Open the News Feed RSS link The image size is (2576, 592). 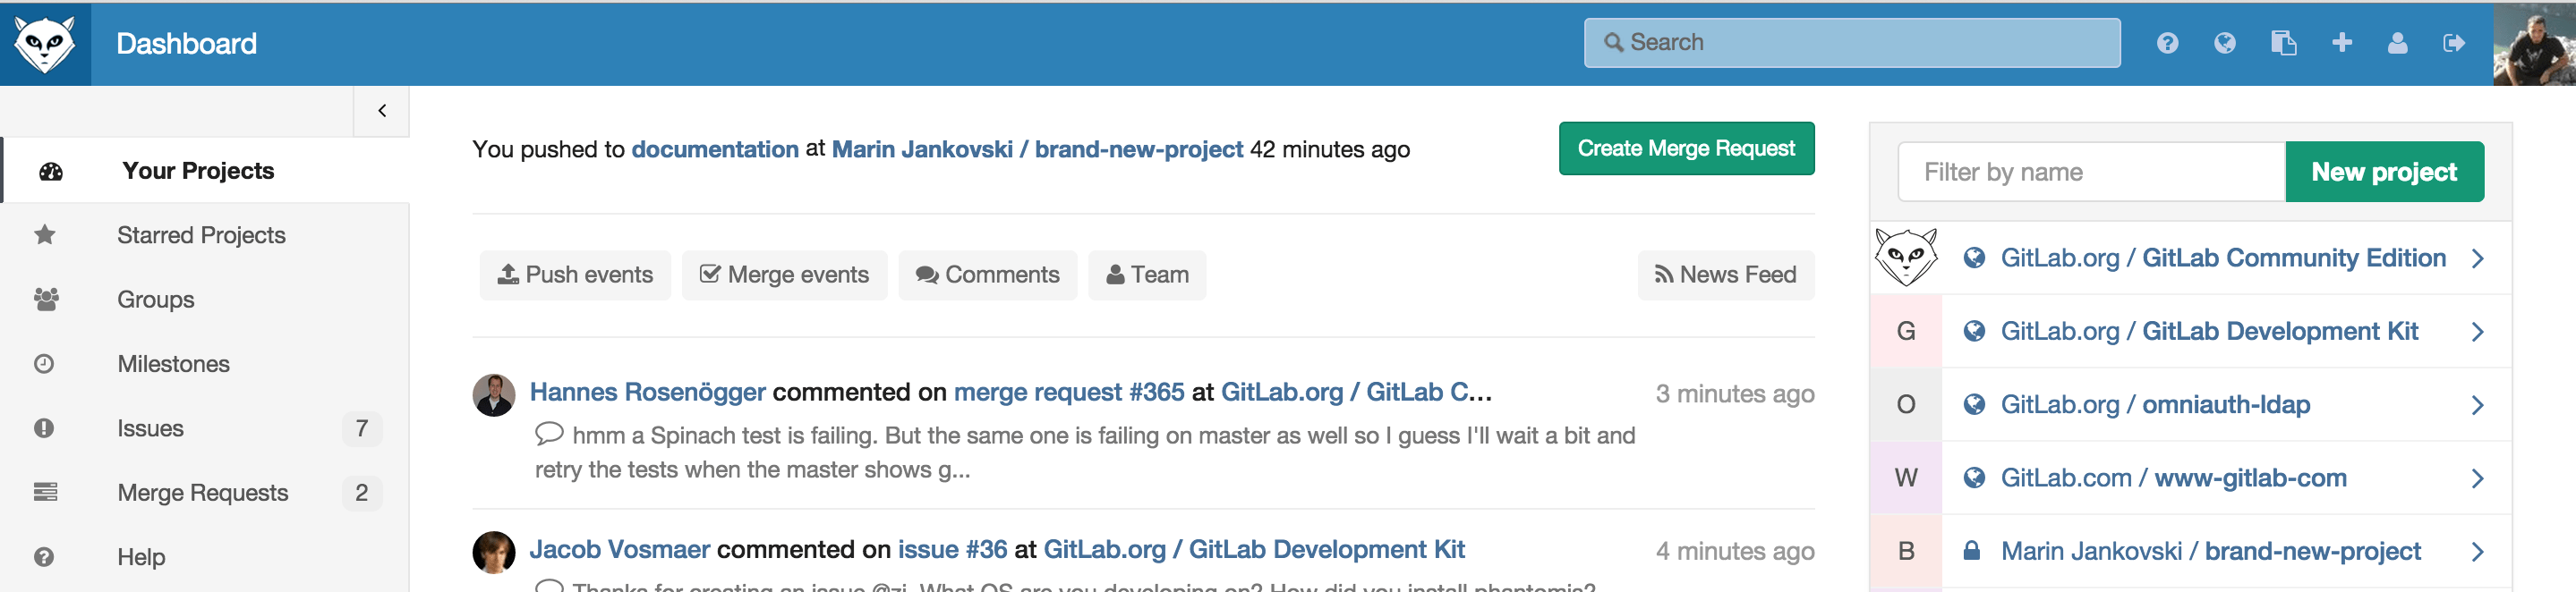pos(1726,275)
